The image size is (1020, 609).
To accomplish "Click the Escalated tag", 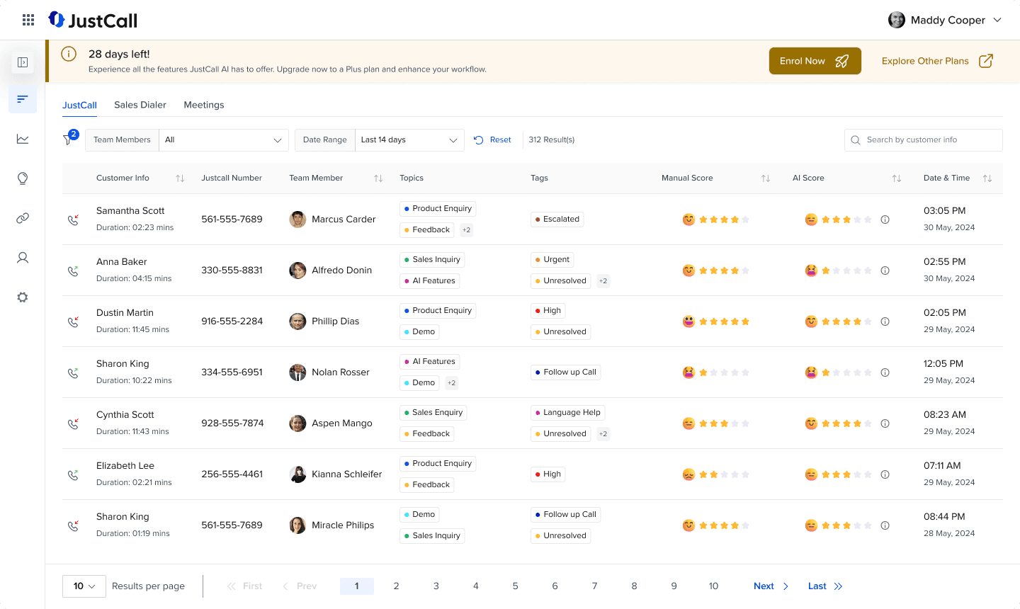I will point(557,220).
